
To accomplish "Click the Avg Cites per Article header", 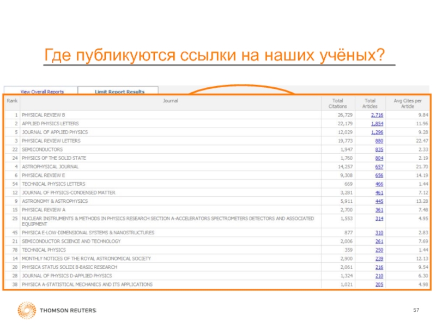I will (408, 104).
